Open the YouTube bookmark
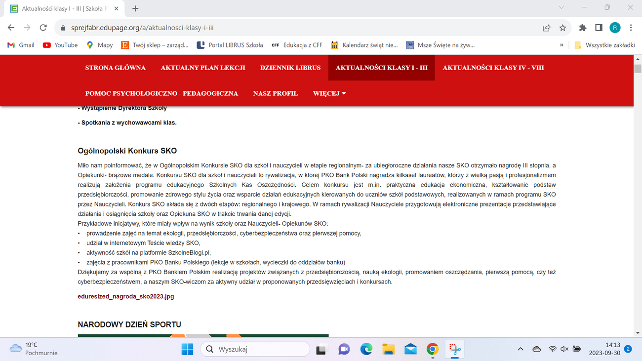The image size is (642, 361). (x=60, y=45)
